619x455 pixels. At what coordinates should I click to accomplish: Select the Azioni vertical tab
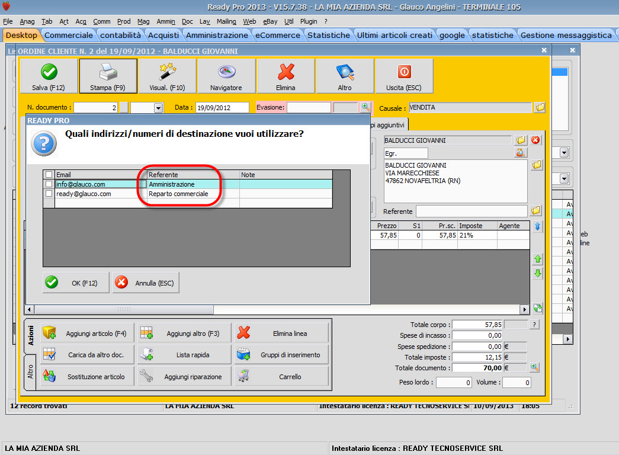[x=31, y=335]
